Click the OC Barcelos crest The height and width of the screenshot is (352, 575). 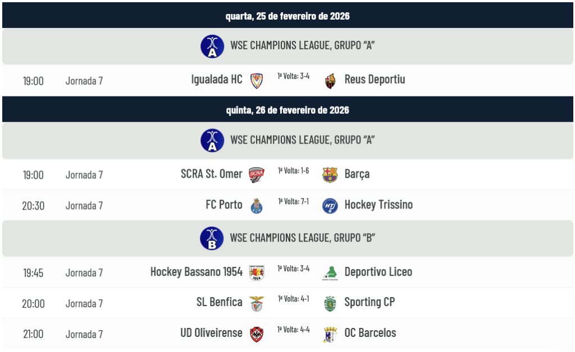pos(330,334)
